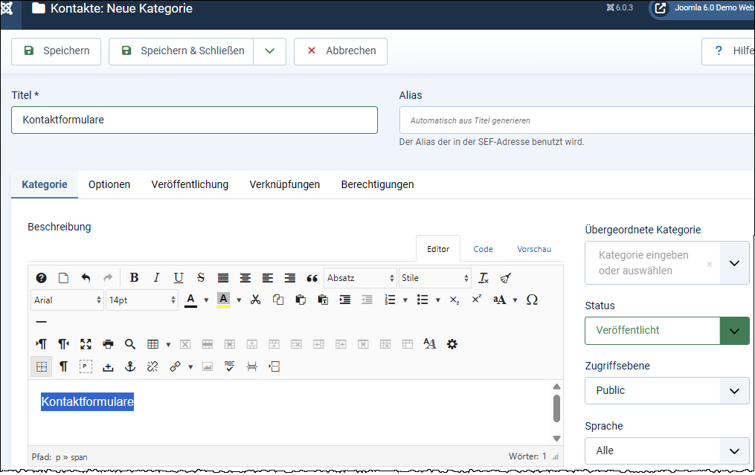Viewport: 755px width, 475px height.
Task: Click the underline icon
Action: [179, 278]
